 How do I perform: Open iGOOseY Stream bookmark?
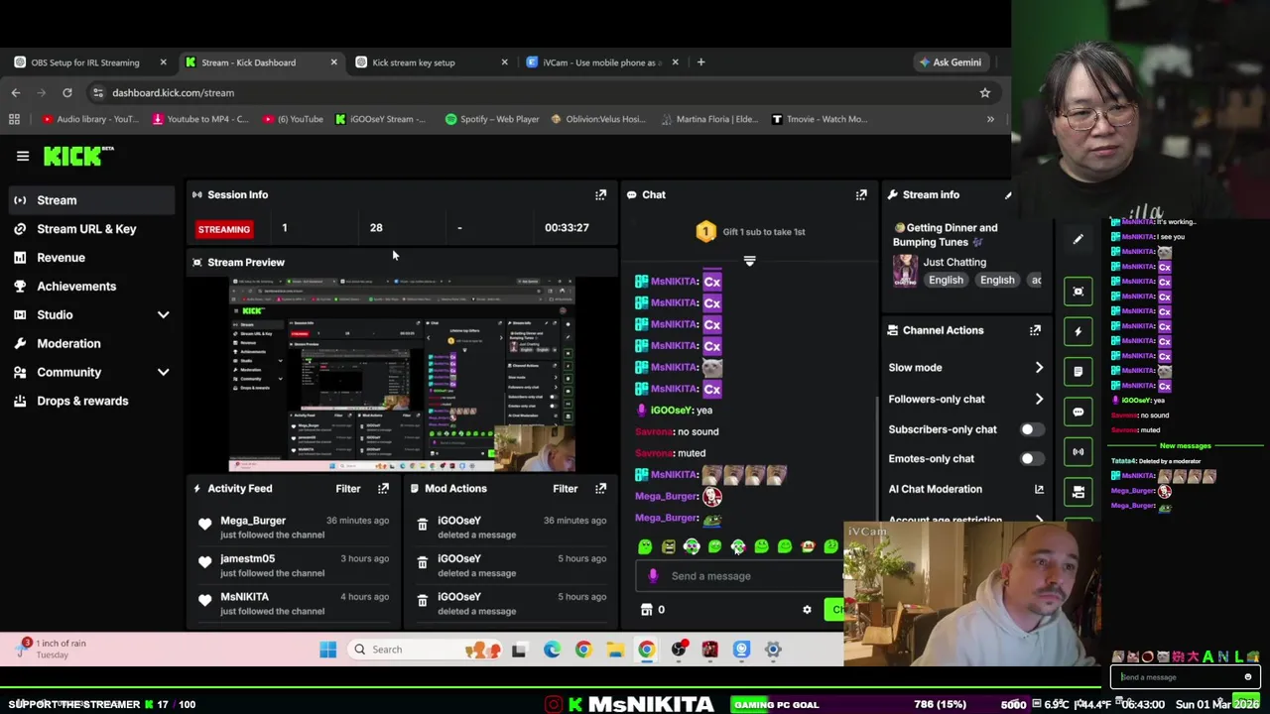point(381,119)
